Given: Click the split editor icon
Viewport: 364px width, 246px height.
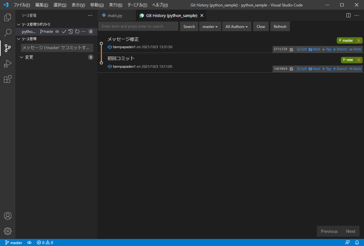Looking at the screenshot, I should click(x=348, y=15).
